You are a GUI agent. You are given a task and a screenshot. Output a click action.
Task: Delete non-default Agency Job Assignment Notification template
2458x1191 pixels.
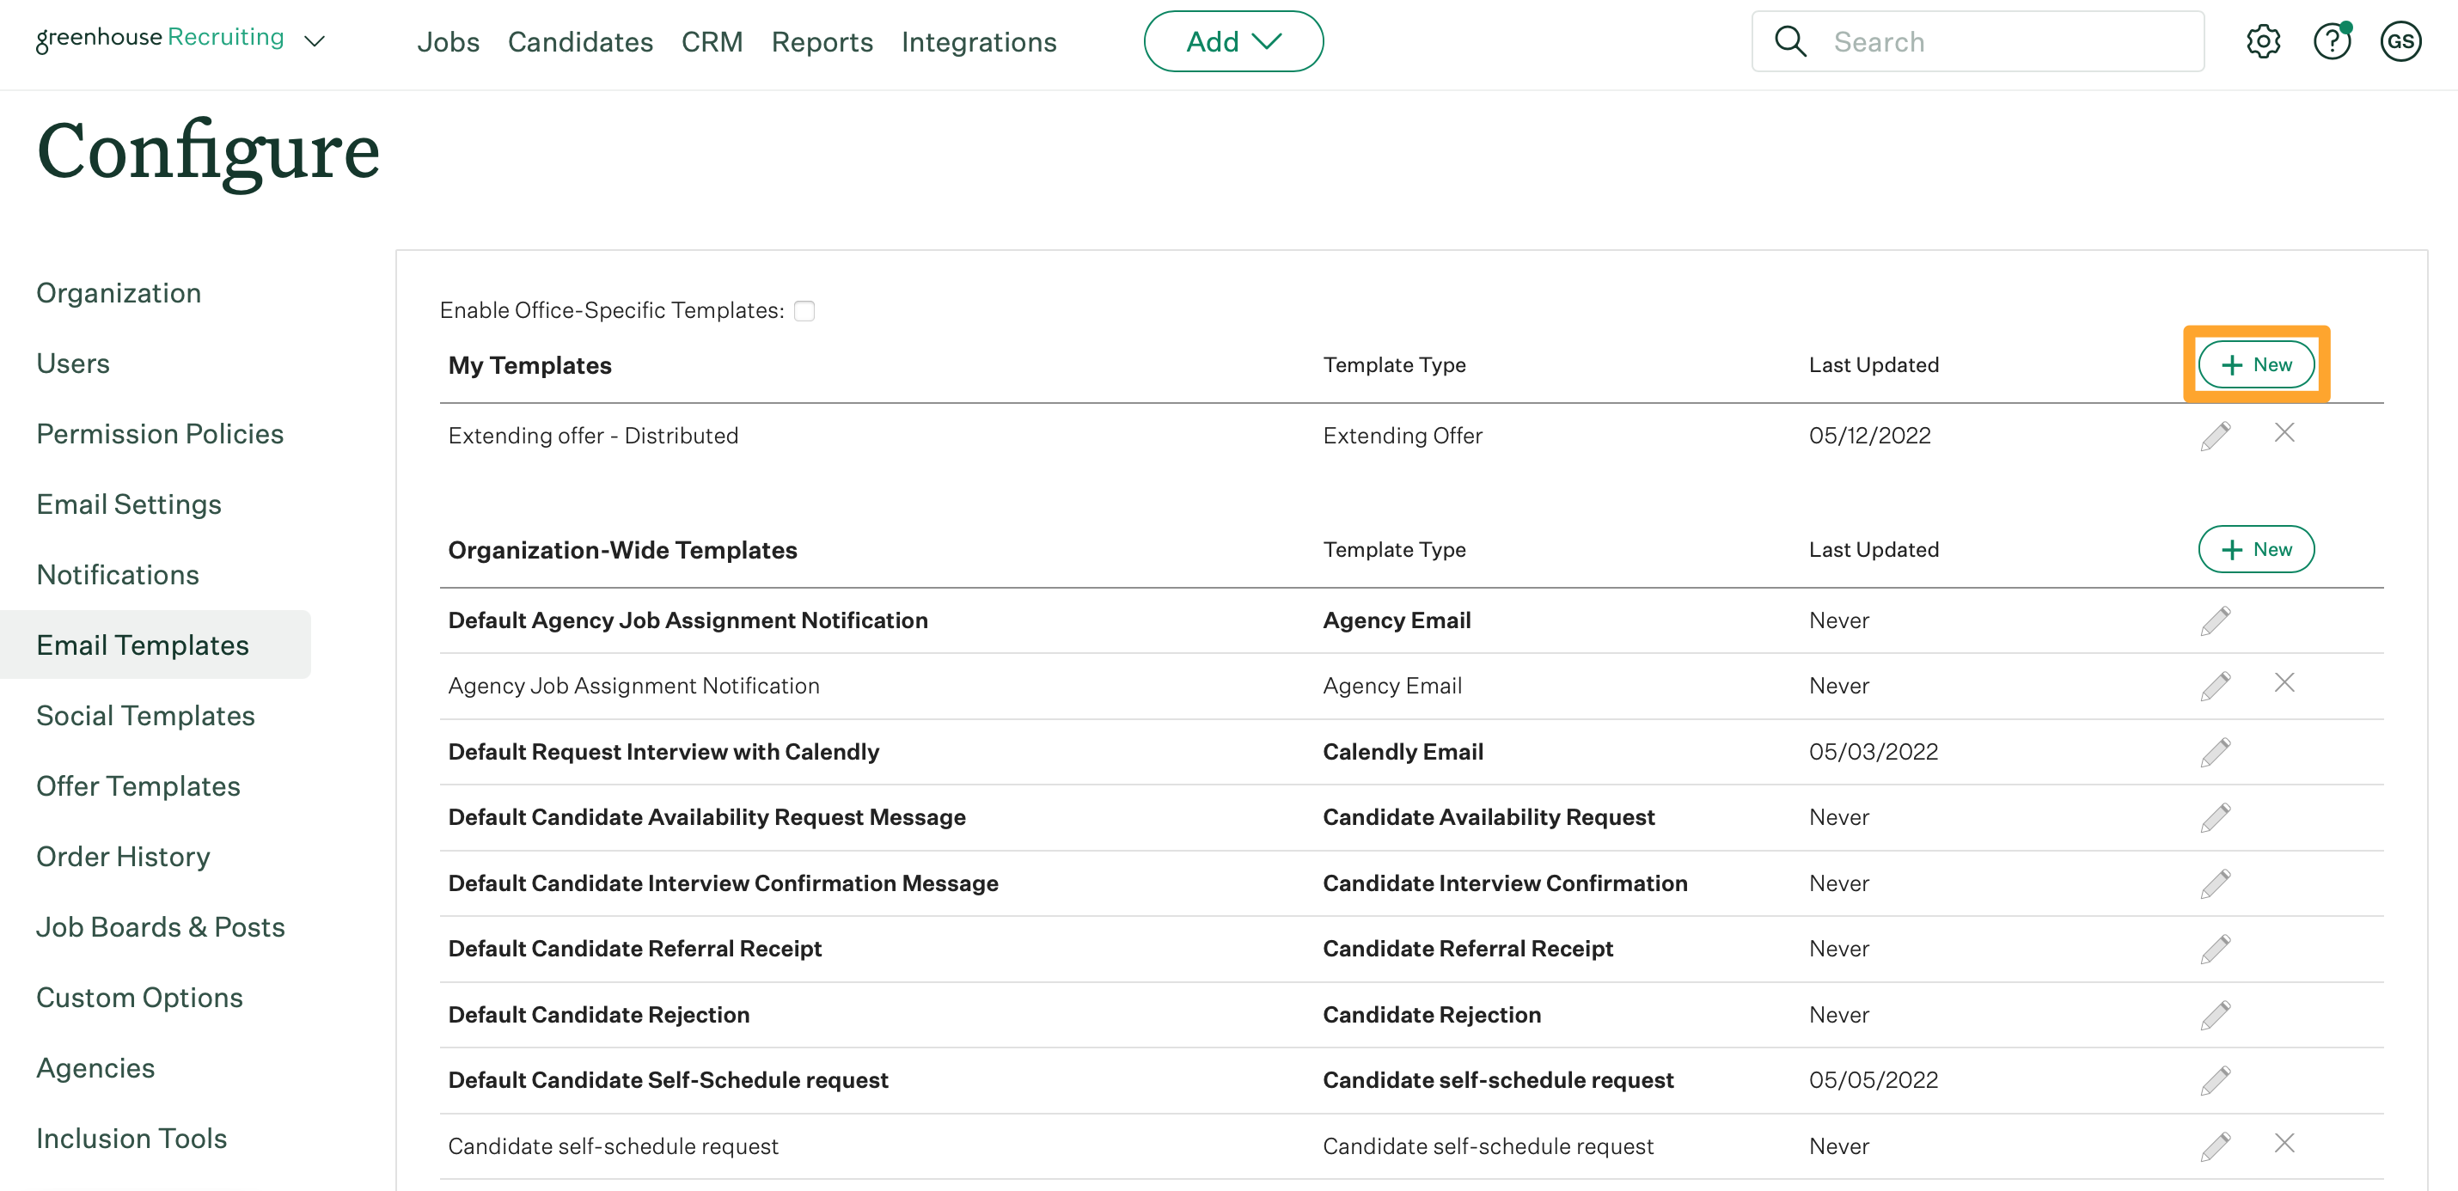tap(2284, 683)
